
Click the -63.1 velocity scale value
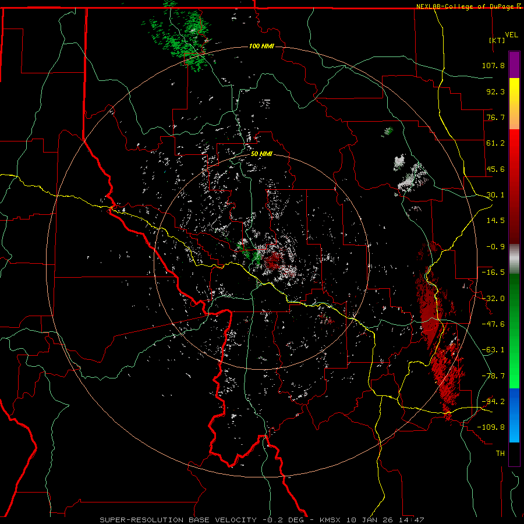[x=493, y=350]
